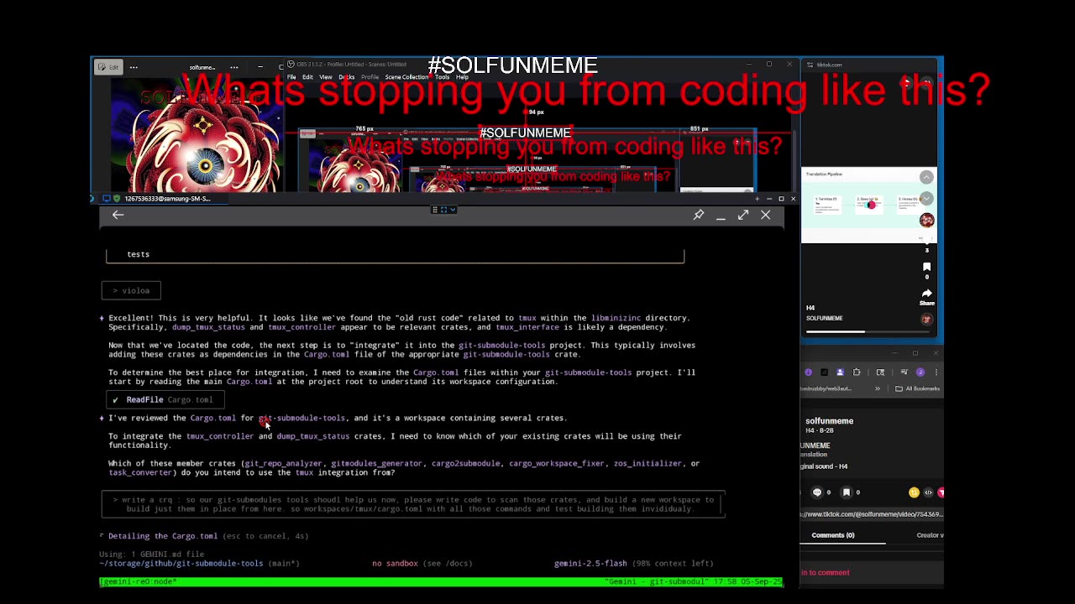1075x604 pixels.
Task: Open OBS Profile menu
Action: (370, 77)
